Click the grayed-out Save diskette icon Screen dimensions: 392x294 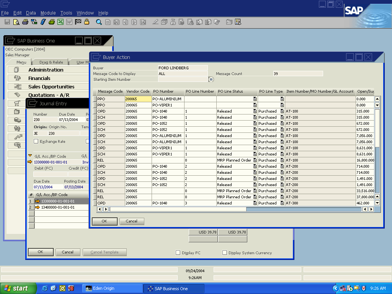7,22
